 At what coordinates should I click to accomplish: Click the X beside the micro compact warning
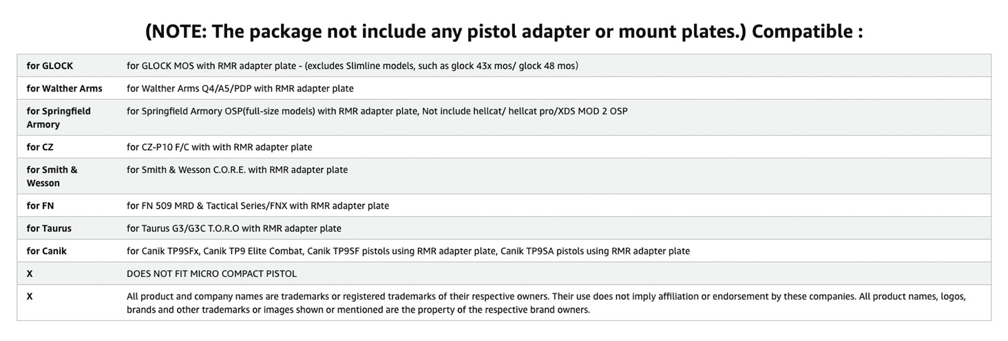30,273
